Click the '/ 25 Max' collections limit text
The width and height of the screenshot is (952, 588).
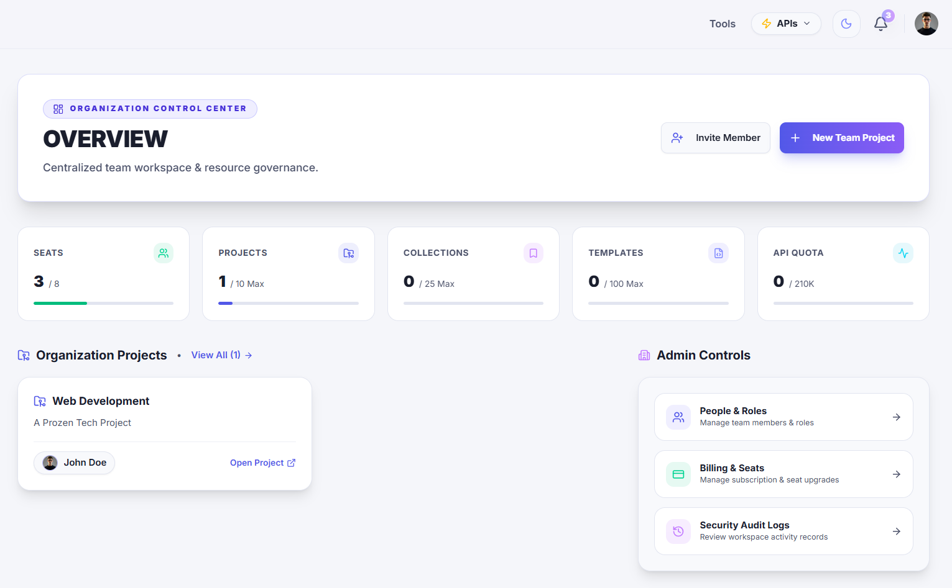coord(437,284)
